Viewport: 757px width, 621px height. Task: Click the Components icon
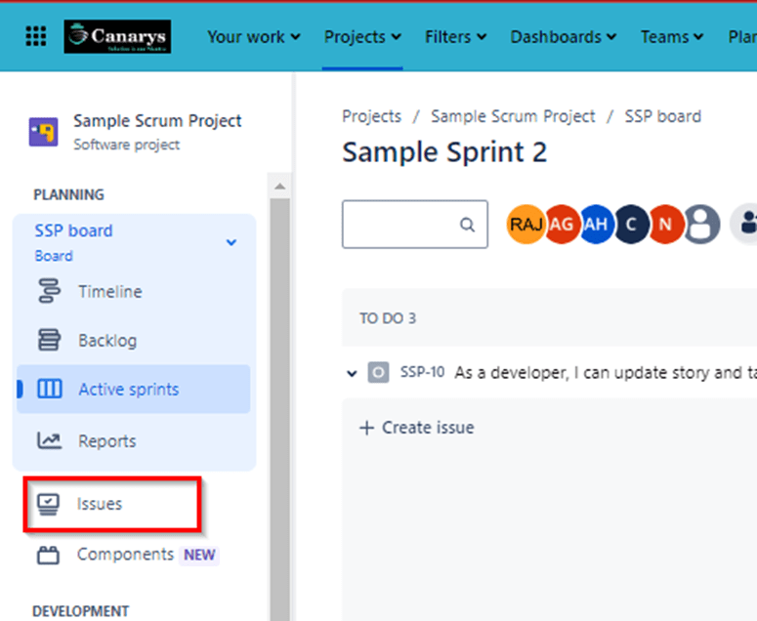click(48, 555)
